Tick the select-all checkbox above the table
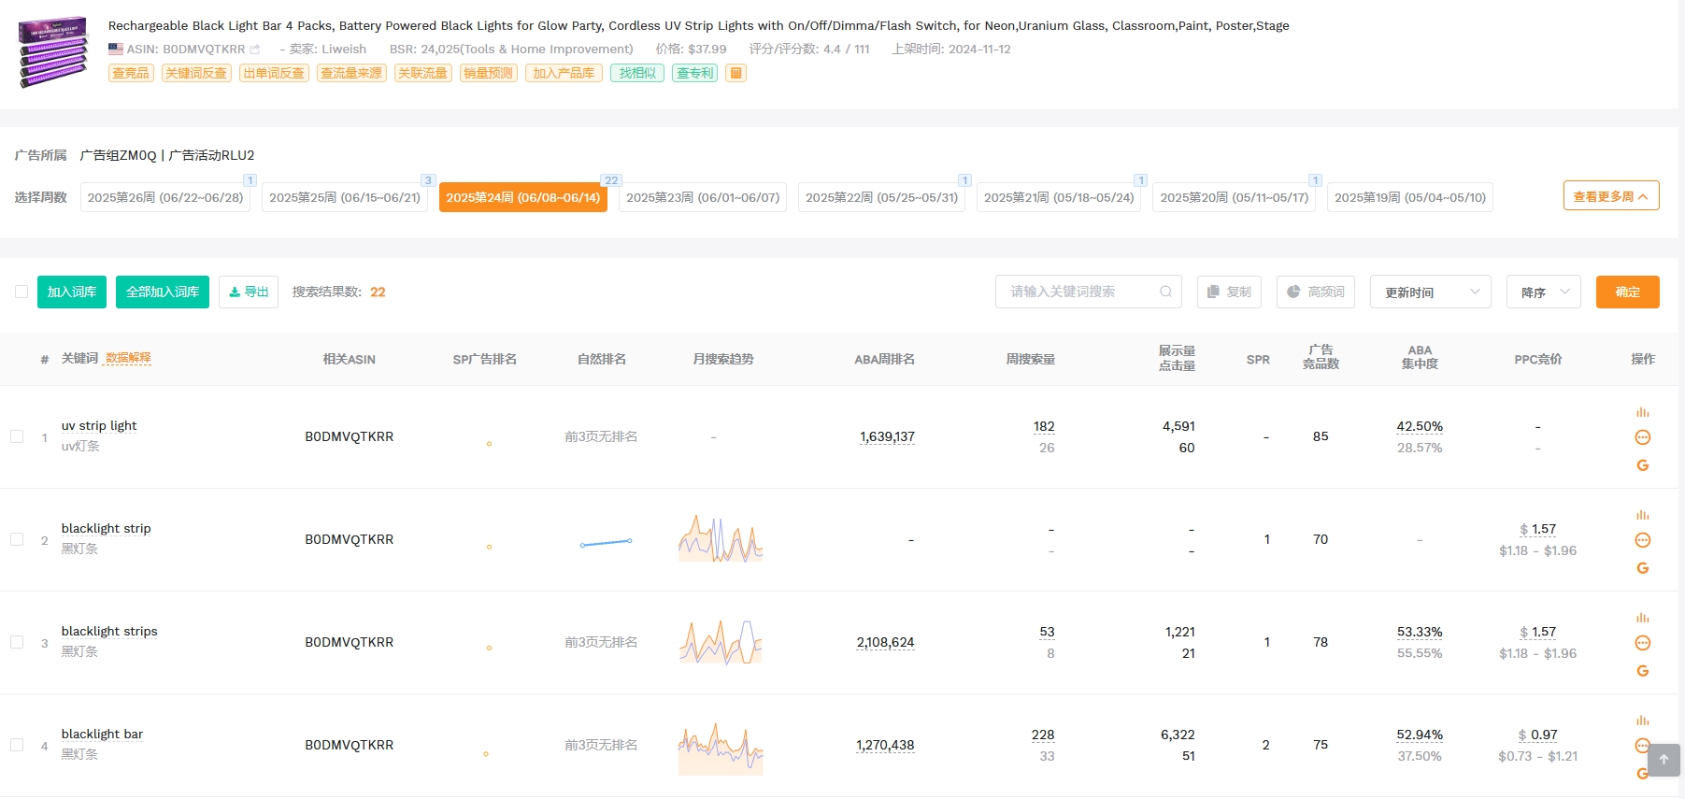Viewport: 1685px width, 799px height. click(21, 292)
